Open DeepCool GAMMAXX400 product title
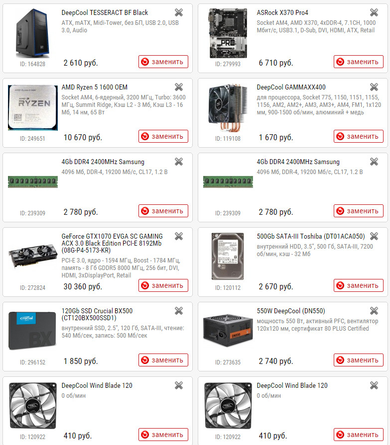The height and width of the screenshot is (445, 390). coord(291,88)
